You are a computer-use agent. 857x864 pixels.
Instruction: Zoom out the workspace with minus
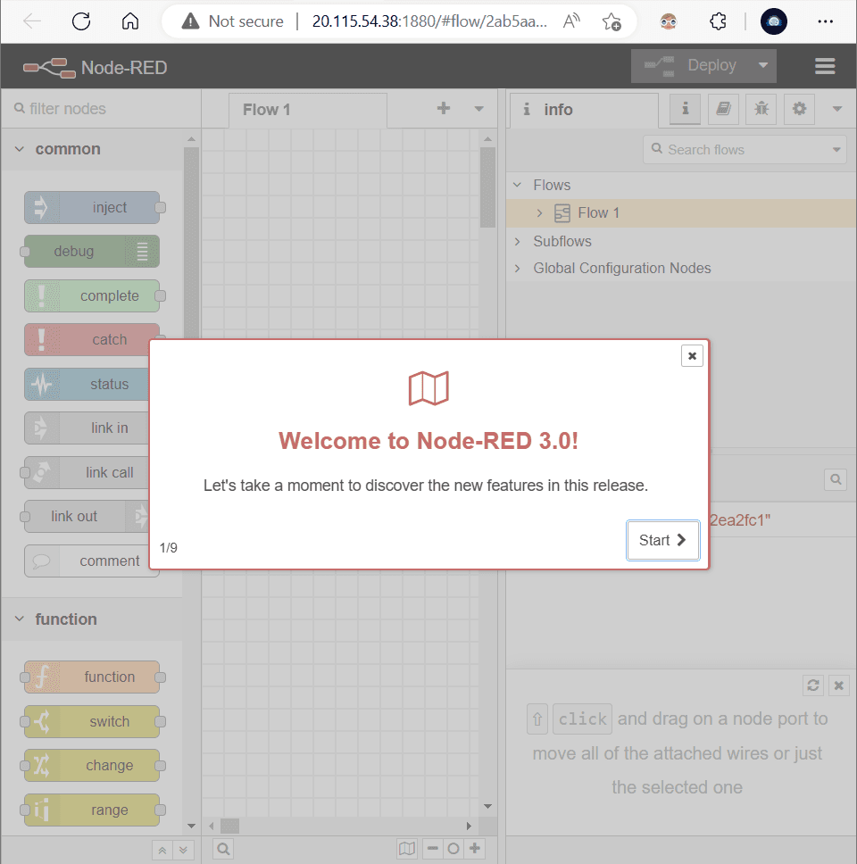click(433, 849)
